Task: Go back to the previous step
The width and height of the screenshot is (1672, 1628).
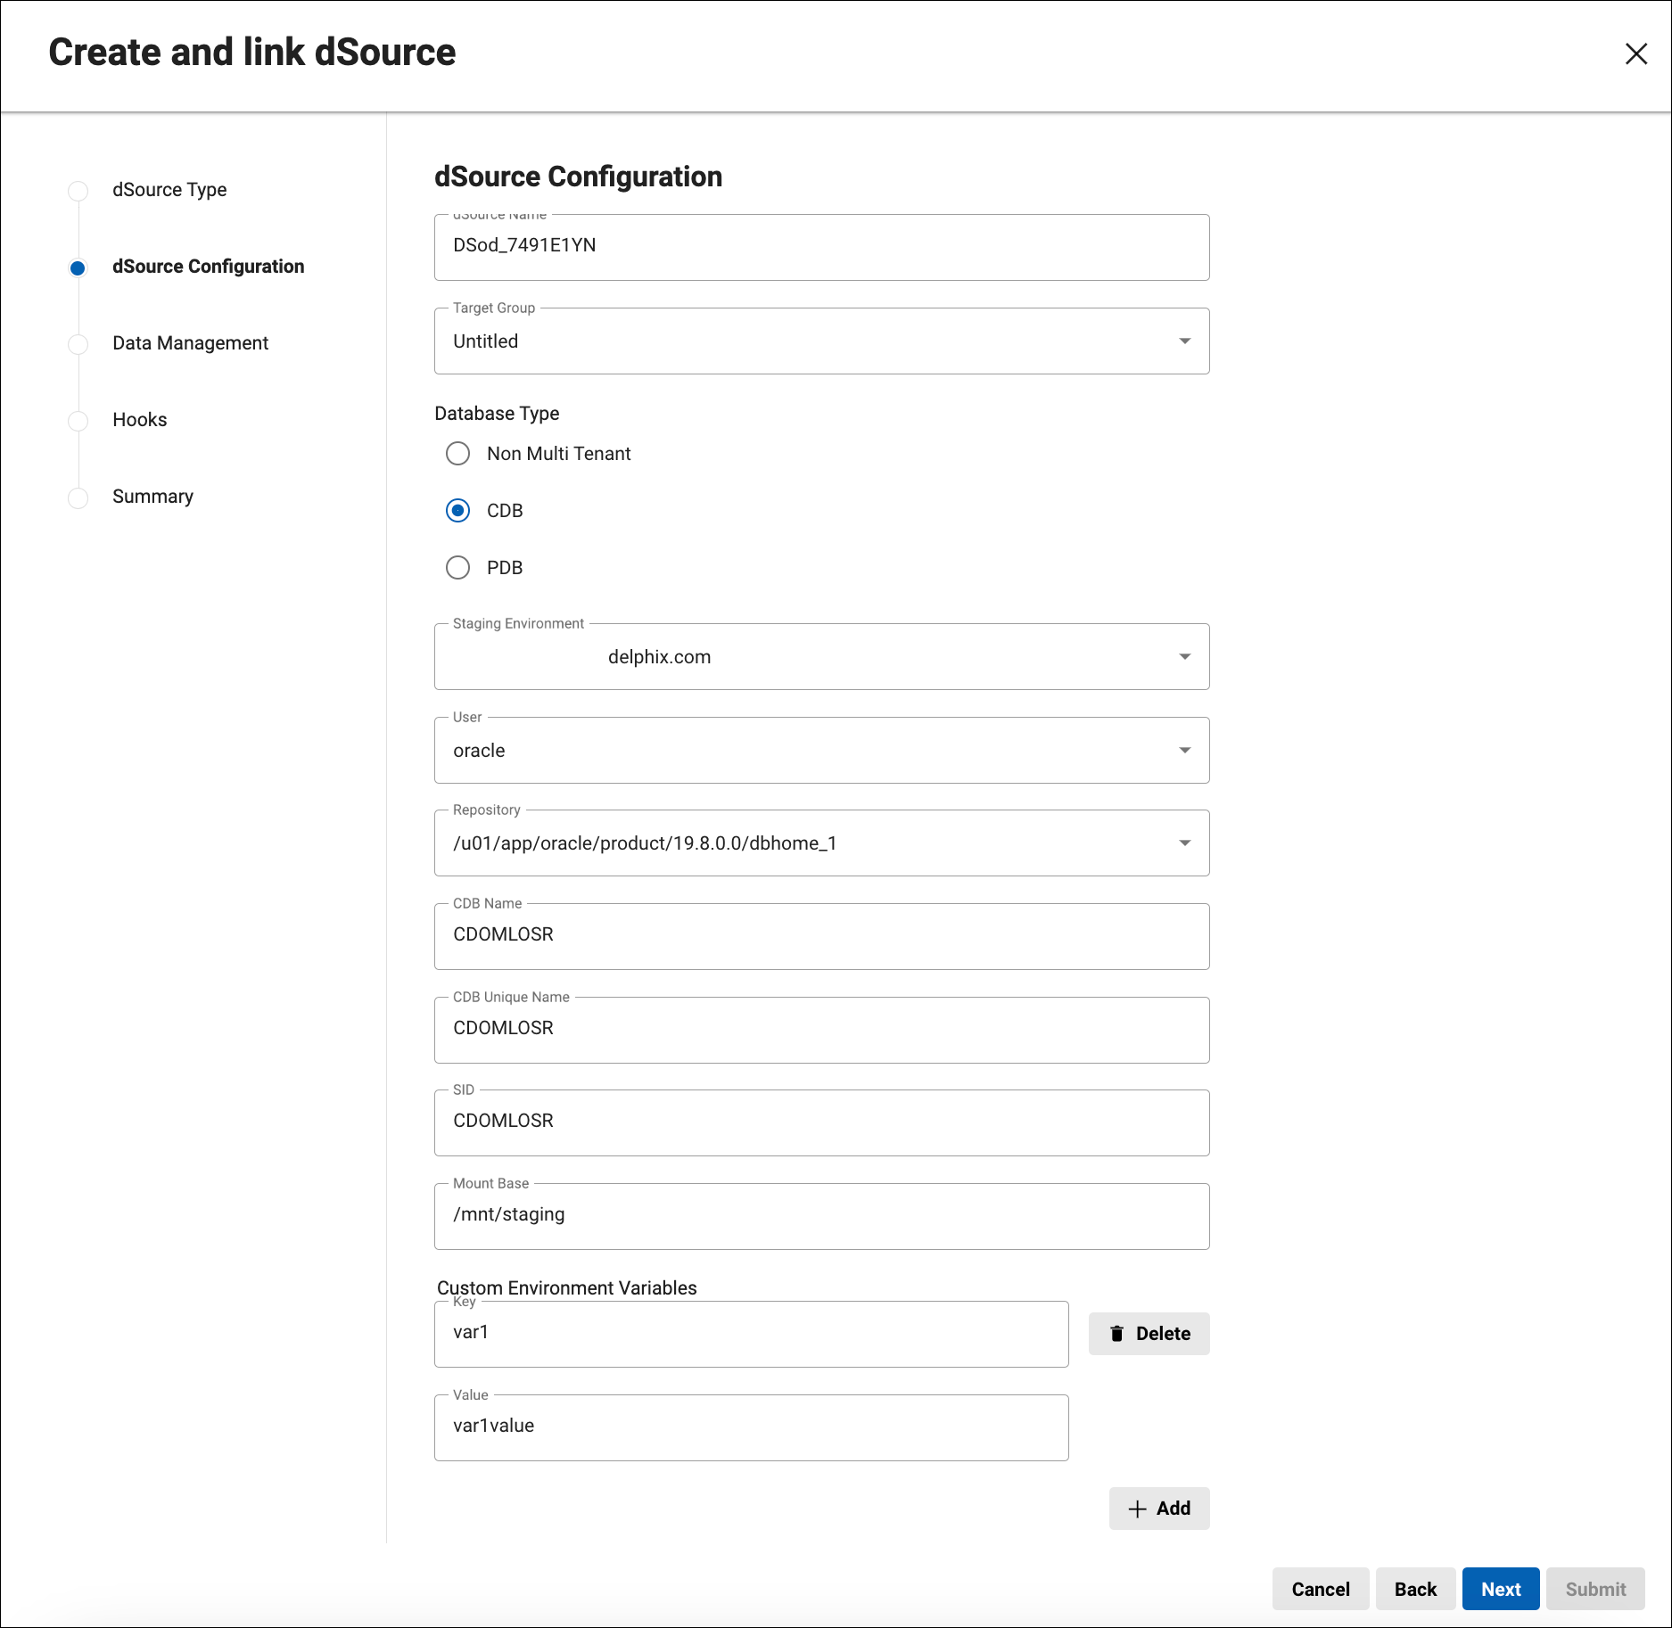Action: [x=1415, y=1589]
